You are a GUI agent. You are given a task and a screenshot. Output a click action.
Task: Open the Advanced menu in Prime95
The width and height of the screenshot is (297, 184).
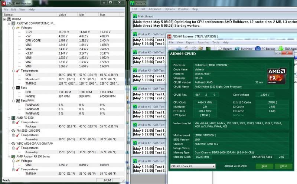pos(155,9)
